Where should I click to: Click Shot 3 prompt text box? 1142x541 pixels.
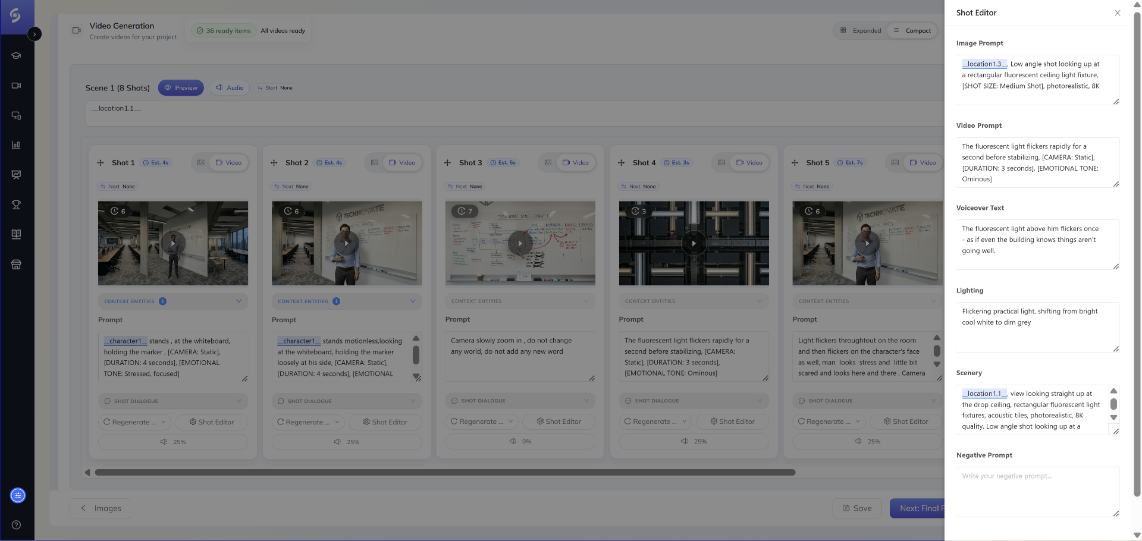pos(520,357)
